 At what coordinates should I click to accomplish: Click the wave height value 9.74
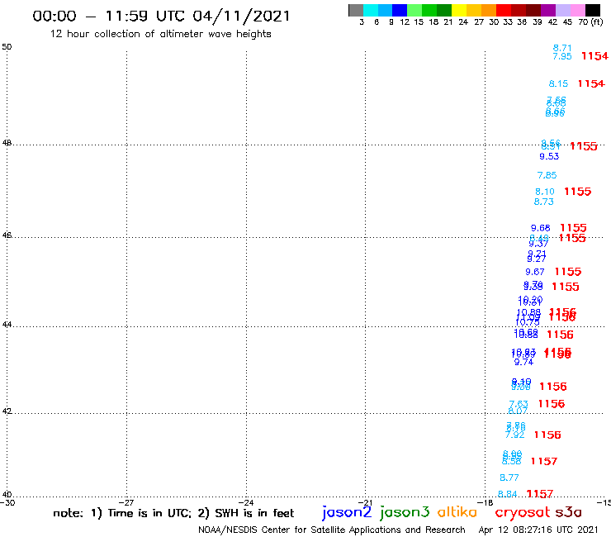coord(523,363)
